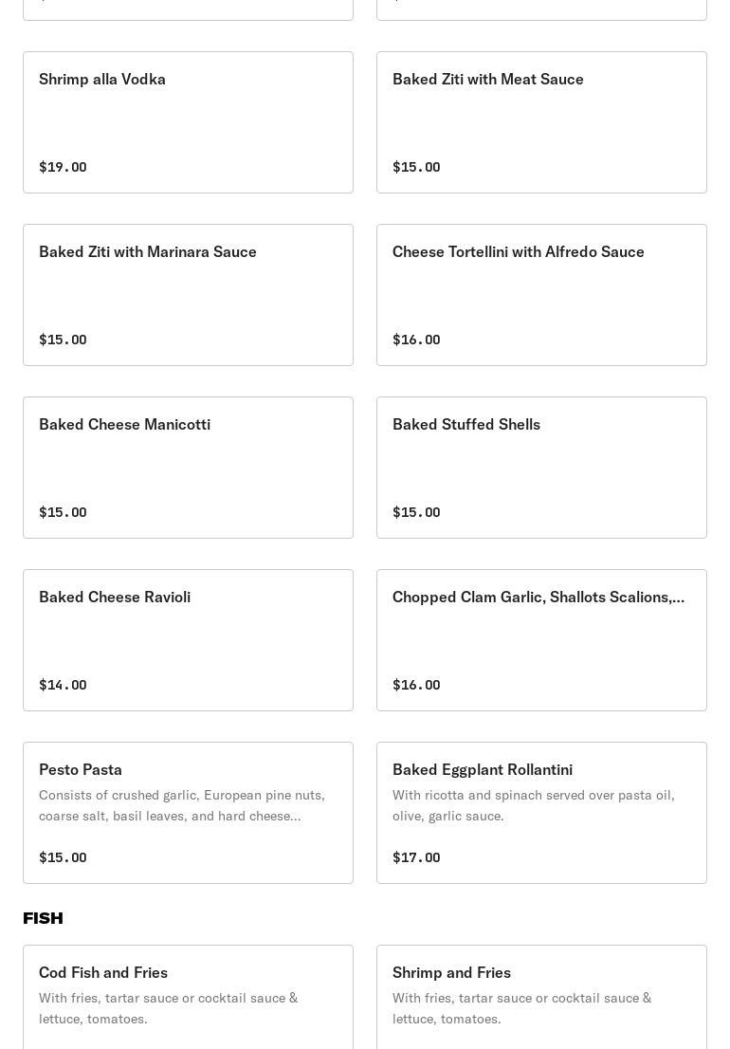This screenshot has width=730, height=1049.
Task: Open Cheese Tortellini with Alfredo Sauce
Action: pyautogui.click(x=541, y=295)
